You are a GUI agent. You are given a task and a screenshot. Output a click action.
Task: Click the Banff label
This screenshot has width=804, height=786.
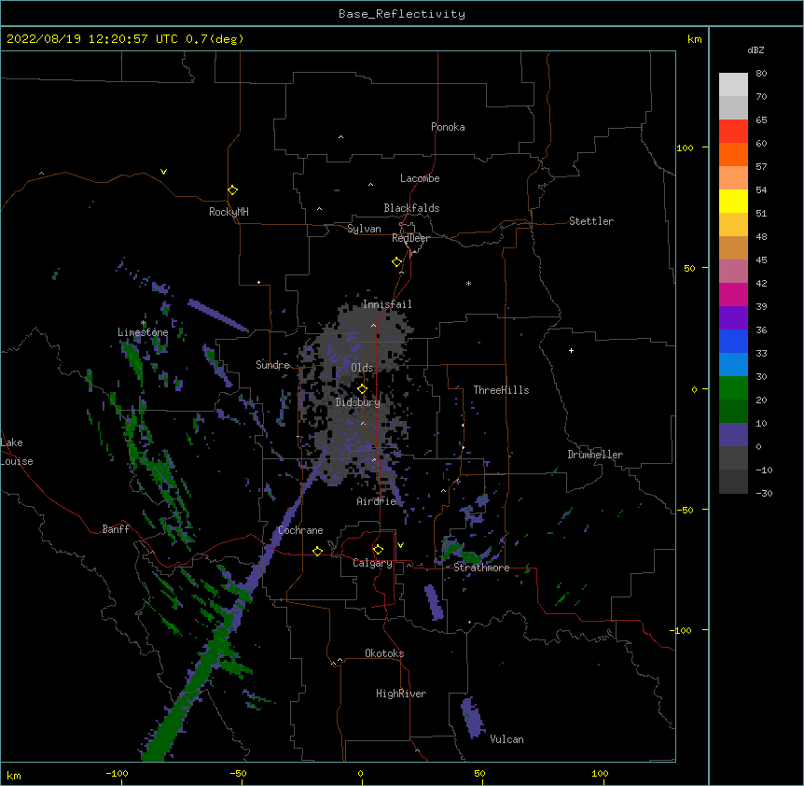116,529
